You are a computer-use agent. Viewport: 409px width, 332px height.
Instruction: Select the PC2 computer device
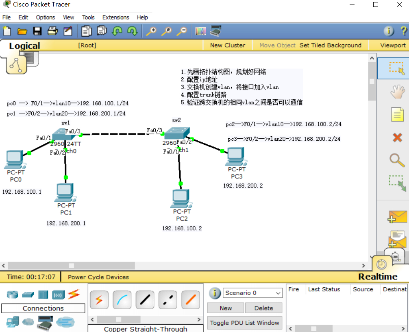[x=182, y=199]
